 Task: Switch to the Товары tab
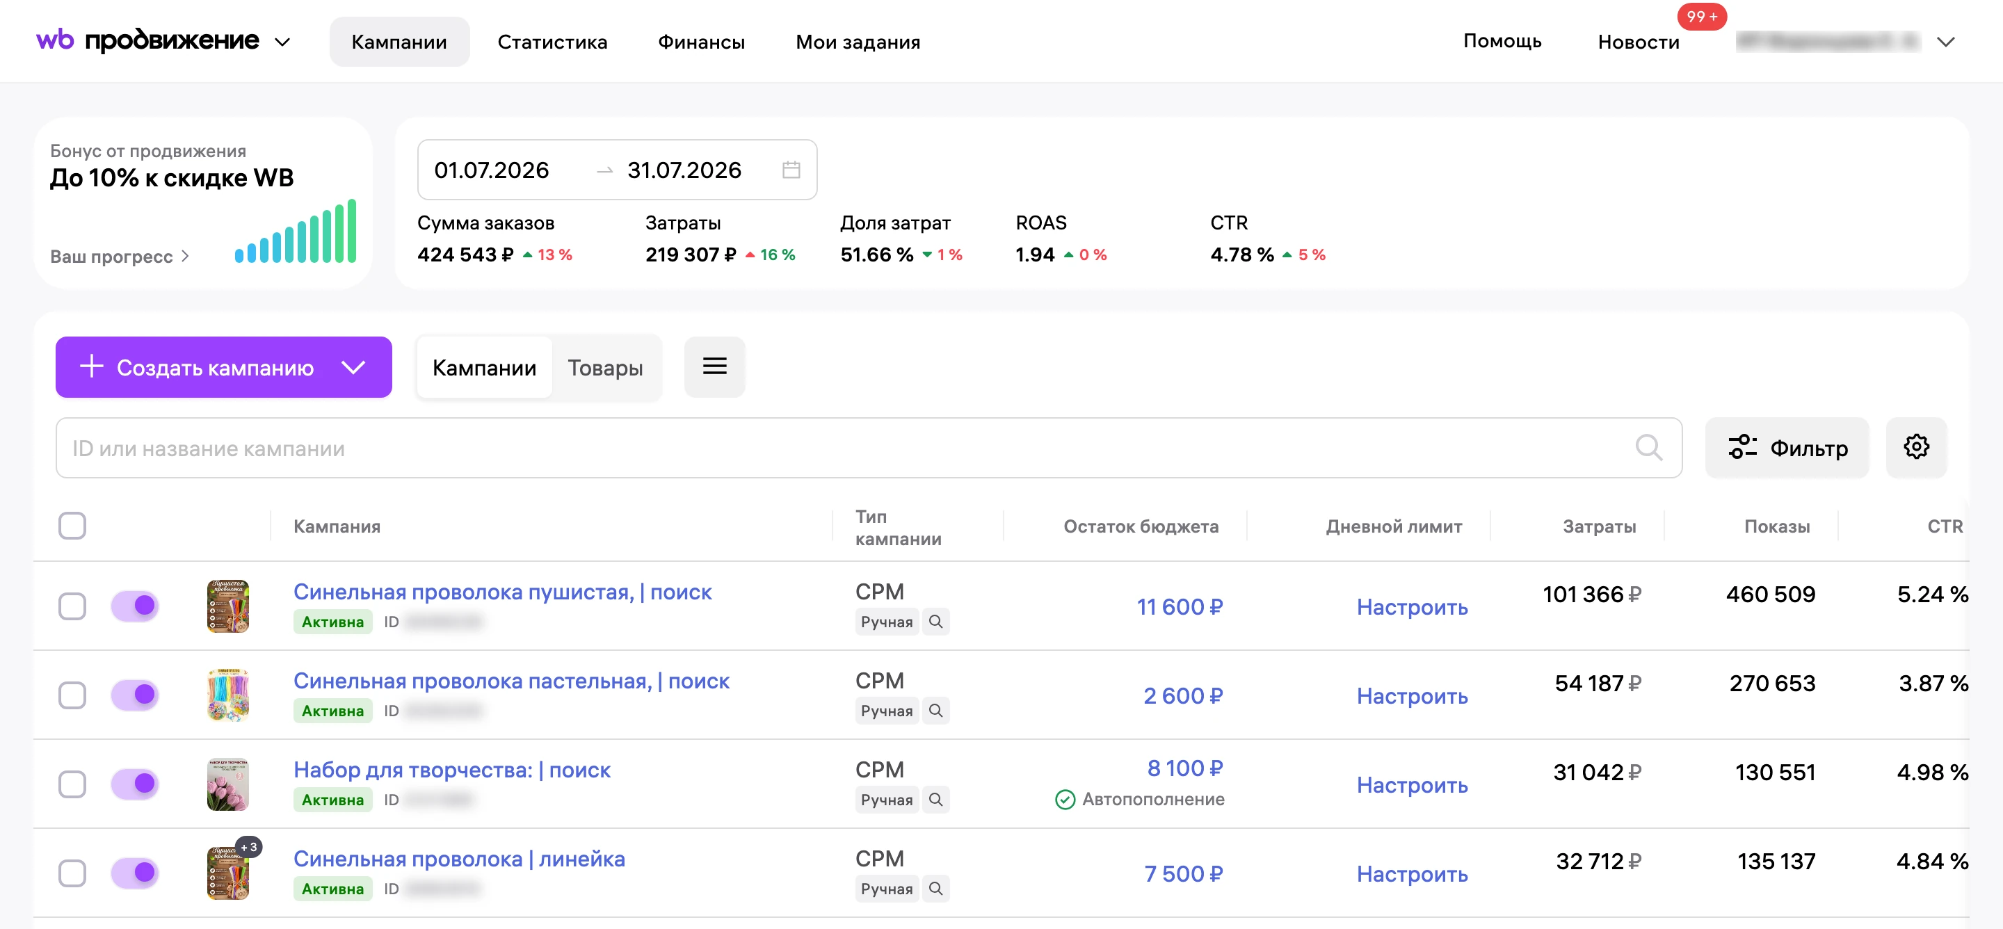point(605,368)
